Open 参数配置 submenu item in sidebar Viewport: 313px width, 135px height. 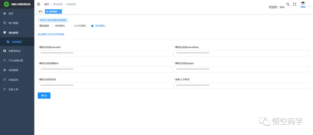tap(17, 42)
